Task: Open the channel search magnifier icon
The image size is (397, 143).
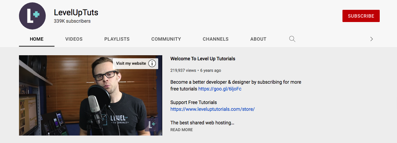Action: click(292, 39)
